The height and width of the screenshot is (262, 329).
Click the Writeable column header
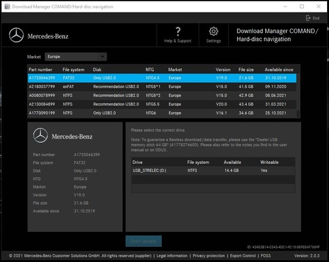tap(269, 163)
